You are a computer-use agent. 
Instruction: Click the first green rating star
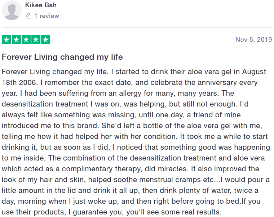tap(6, 40)
